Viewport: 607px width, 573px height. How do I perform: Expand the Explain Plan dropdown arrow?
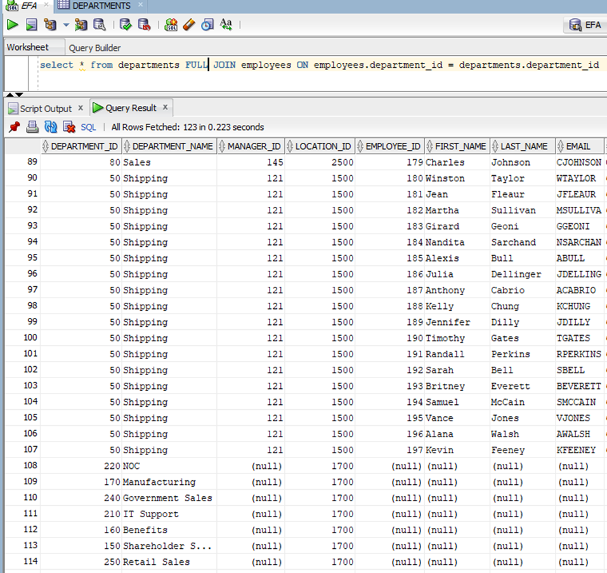pos(66,25)
